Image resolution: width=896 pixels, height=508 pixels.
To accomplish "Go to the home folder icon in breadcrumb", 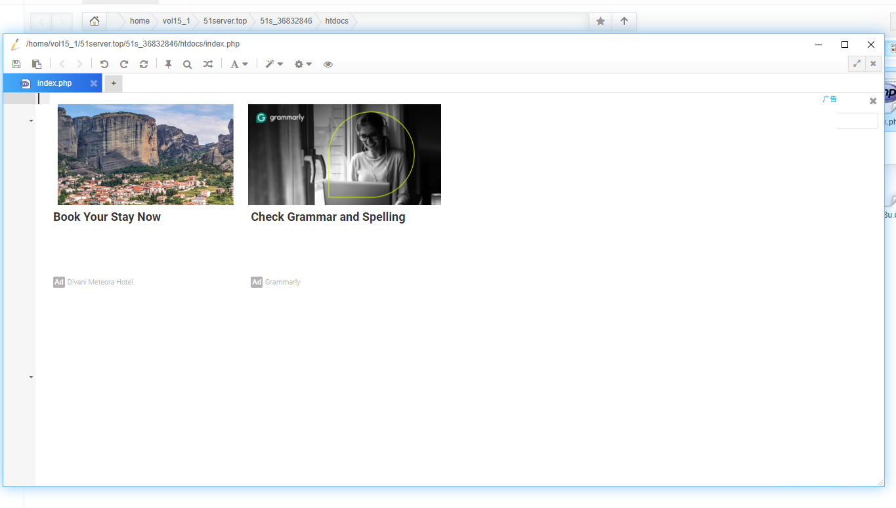I will tap(95, 21).
